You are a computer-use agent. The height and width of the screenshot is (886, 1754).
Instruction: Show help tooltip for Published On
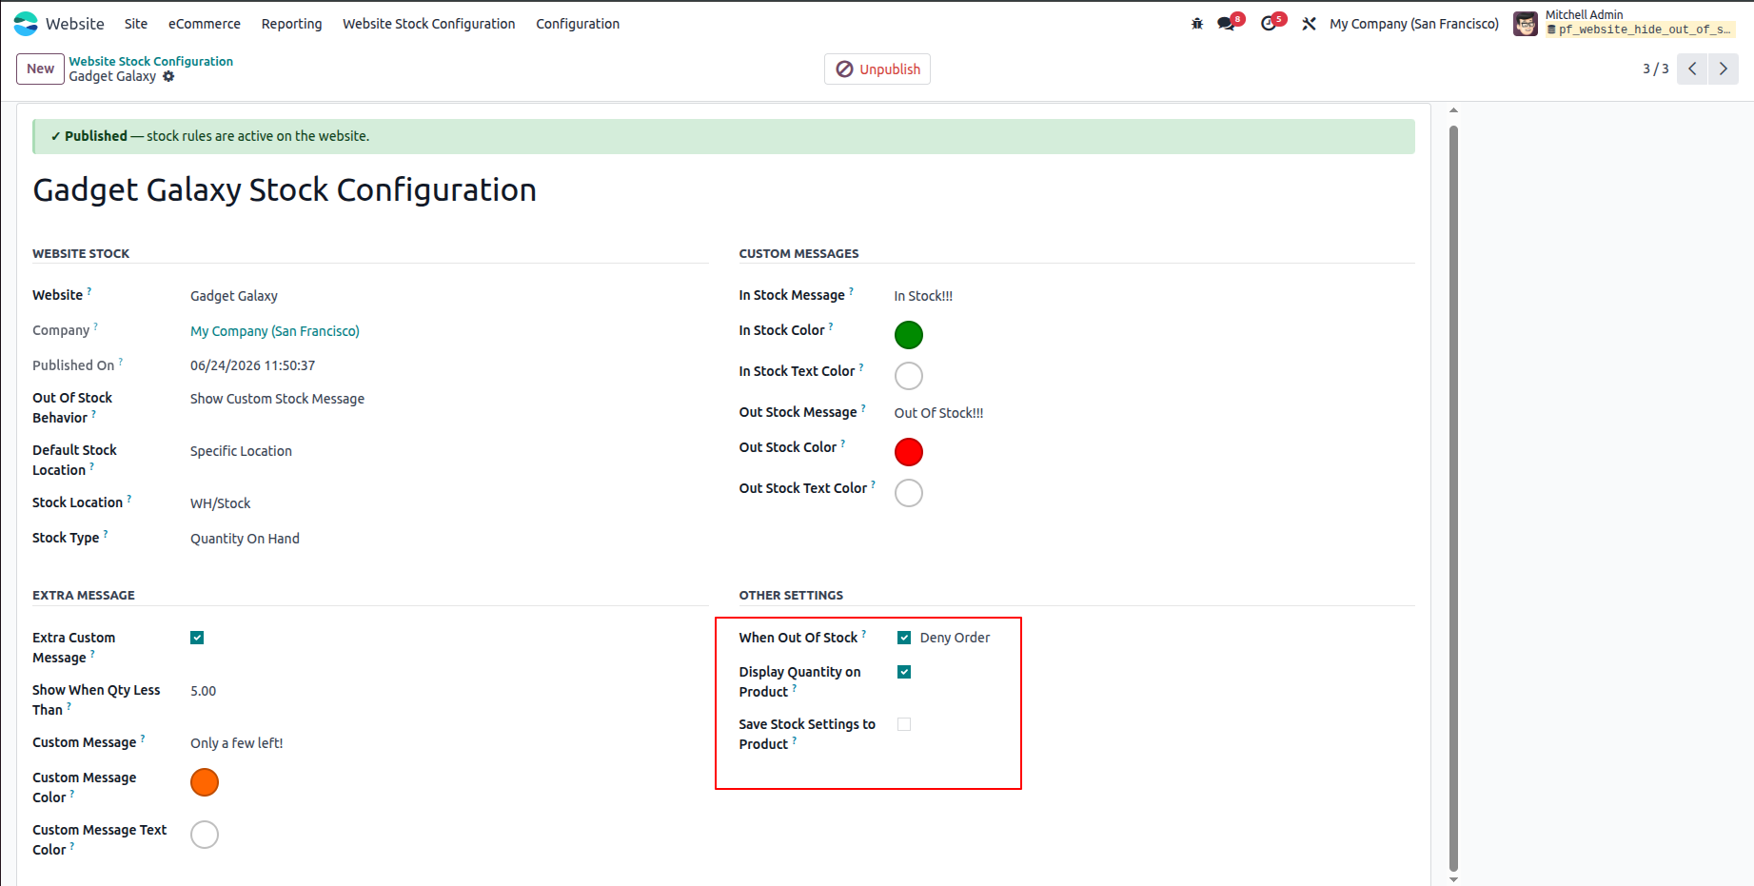pyautogui.click(x=121, y=362)
